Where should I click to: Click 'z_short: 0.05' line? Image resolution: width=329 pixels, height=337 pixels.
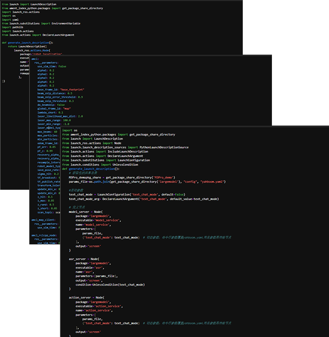pos(47,208)
